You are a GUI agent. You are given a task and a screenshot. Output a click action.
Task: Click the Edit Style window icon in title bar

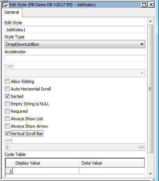pyautogui.click(x=5, y=5)
